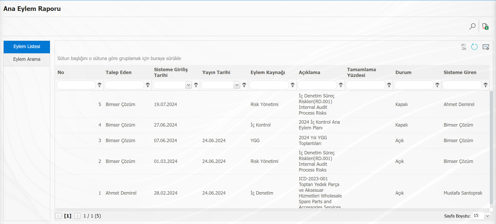Open filter menu for No column

(99, 85)
